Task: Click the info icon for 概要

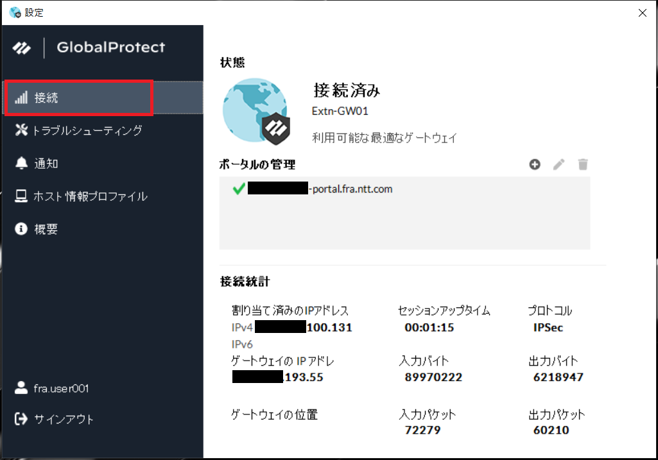Action: point(21,229)
